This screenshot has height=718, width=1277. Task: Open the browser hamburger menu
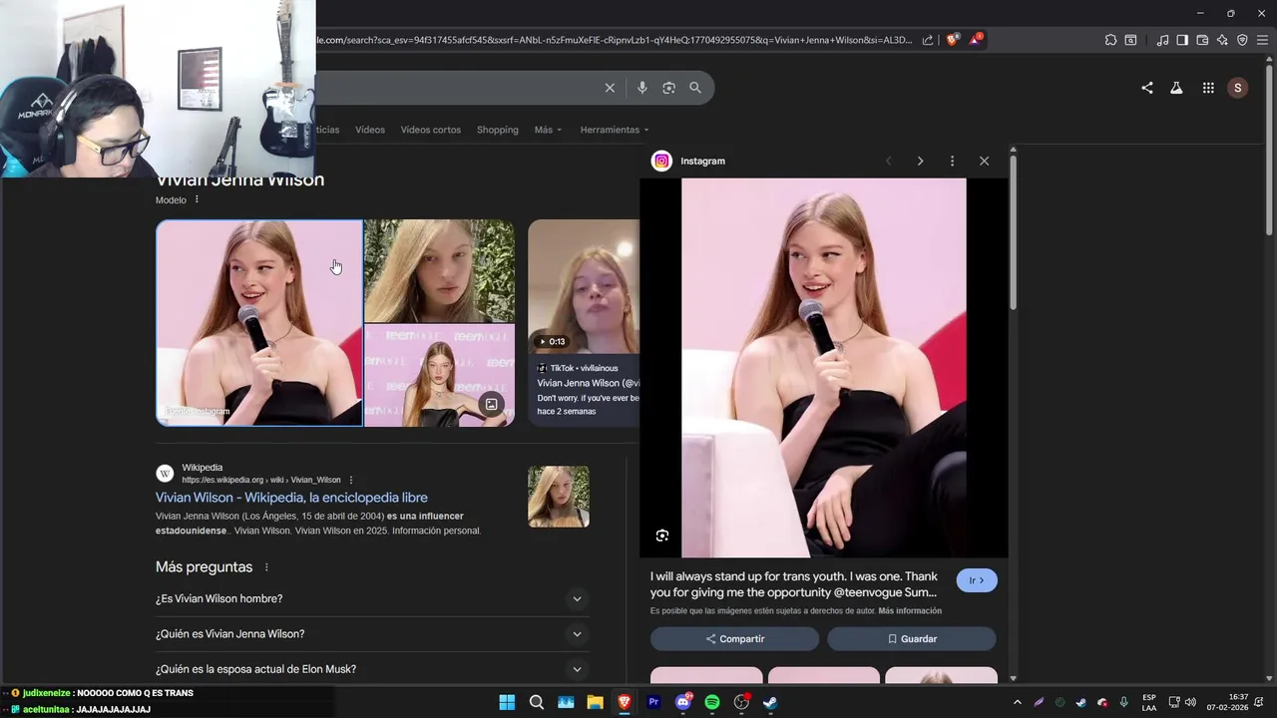pos(1262,40)
